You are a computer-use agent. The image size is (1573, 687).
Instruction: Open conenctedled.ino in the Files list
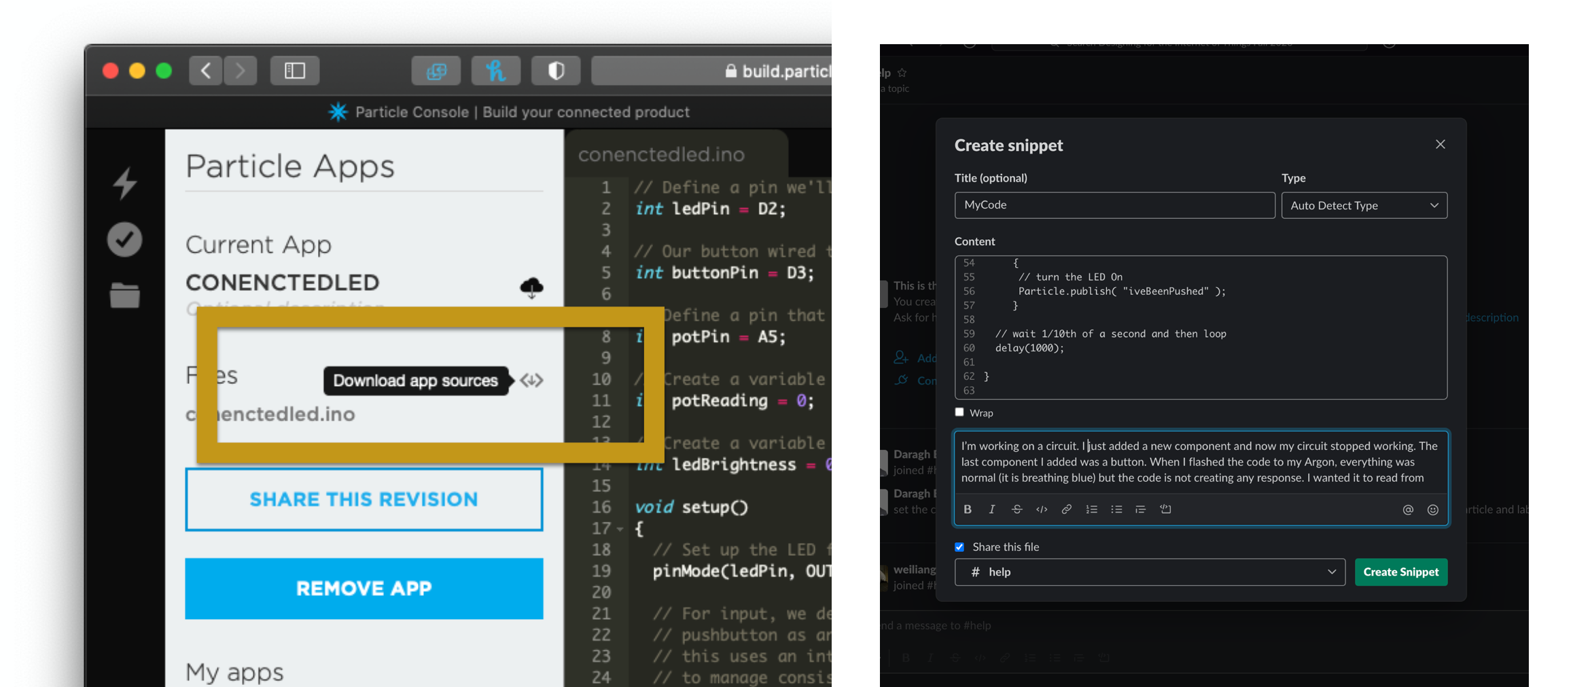tap(270, 414)
